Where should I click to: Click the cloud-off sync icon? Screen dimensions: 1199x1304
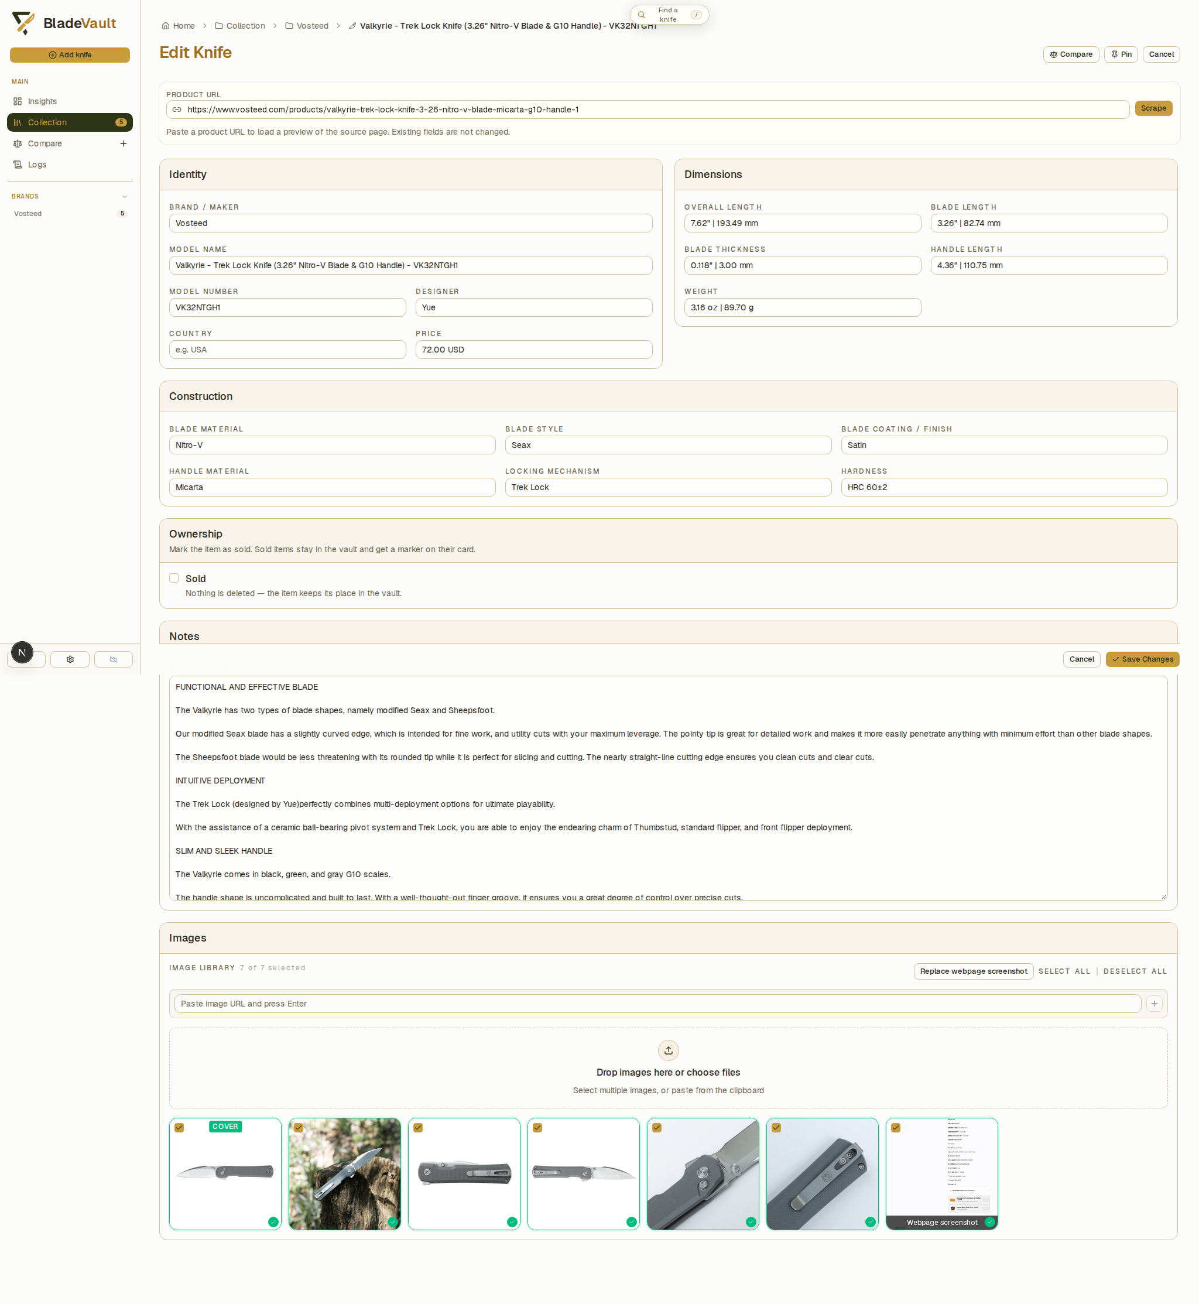[114, 660]
